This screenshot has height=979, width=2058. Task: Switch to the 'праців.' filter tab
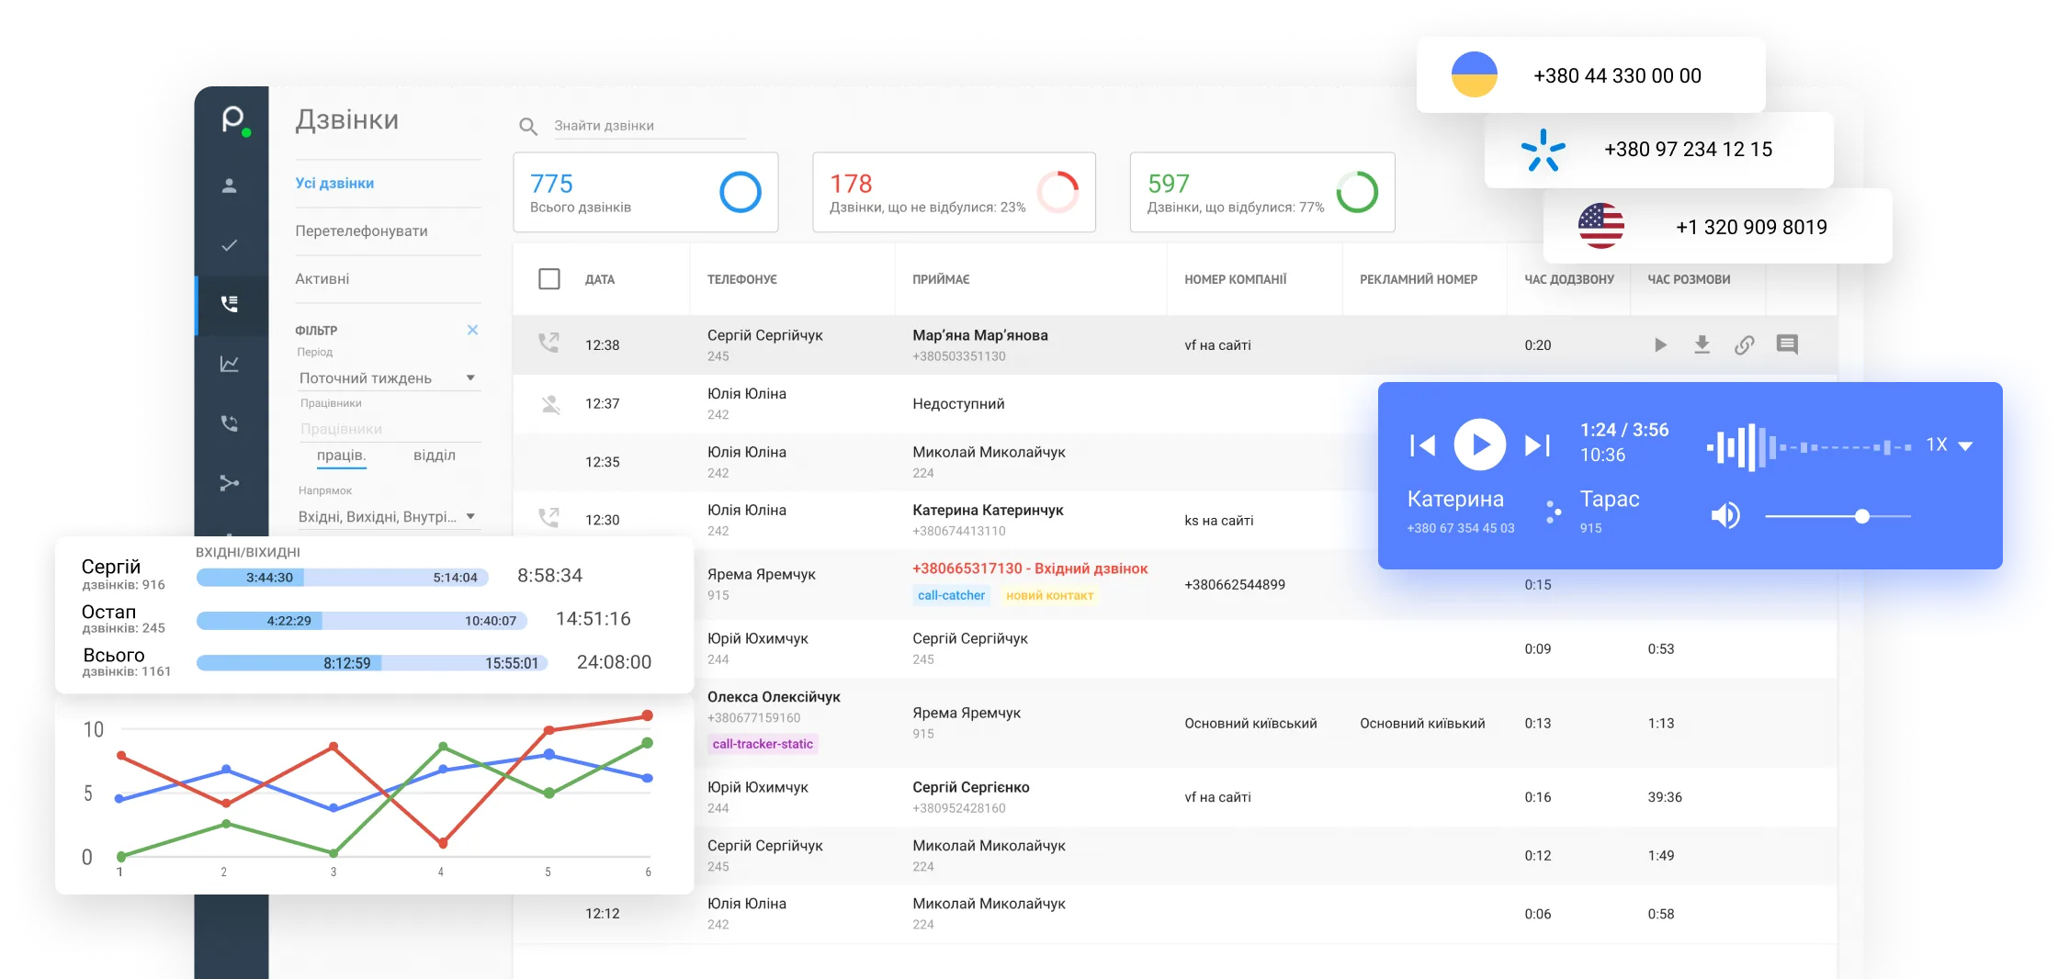tap(342, 456)
